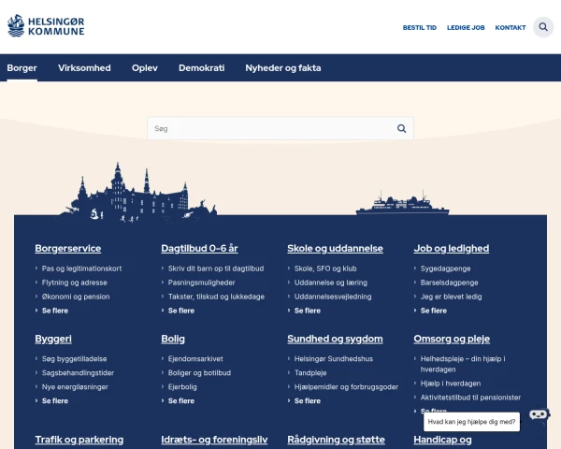This screenshot has width=561, height=449.
Task: Go to Helhedspleje – din hjælp i hverdagen
Action: 463,364
